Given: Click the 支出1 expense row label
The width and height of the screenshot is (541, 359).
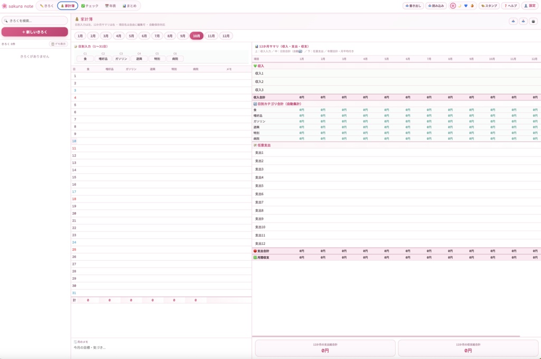Looking at the screenshot, I should pyautogui.click(x=259, y=153).
